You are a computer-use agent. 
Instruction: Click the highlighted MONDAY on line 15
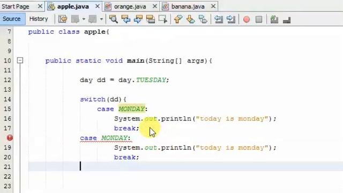point(131,109)
